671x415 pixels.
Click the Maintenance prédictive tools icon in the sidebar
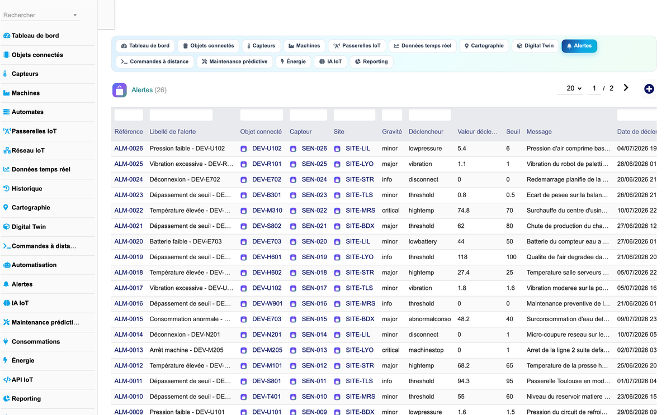point(7,322)
